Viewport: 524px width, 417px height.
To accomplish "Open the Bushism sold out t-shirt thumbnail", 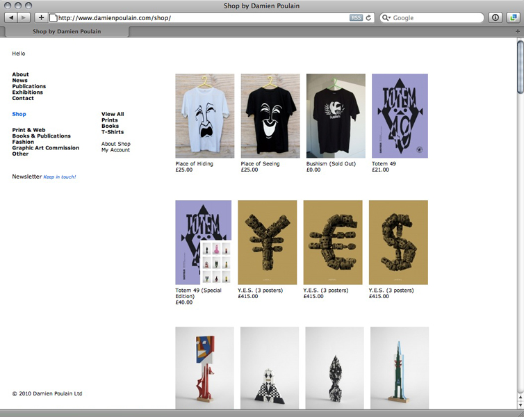I will tap(336, 115).
